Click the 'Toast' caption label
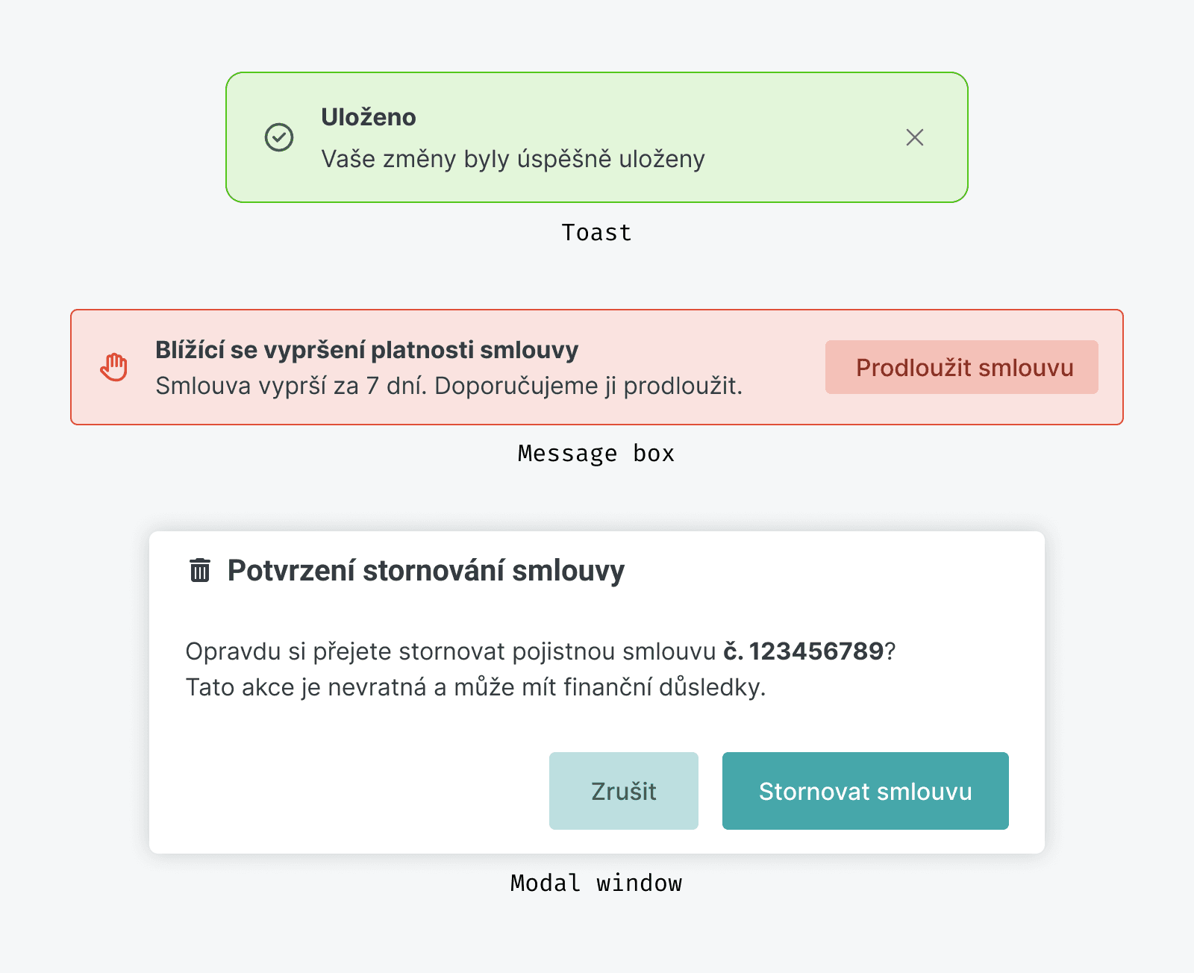The width and height of the screenshot is (1194, 973). pos(596,233)
